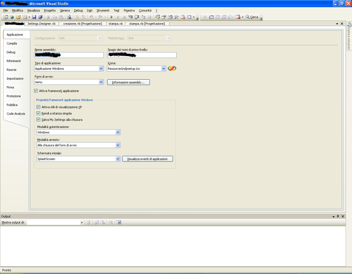Open Icona dropdown list

pyautogui.click(x=163, y=69)
